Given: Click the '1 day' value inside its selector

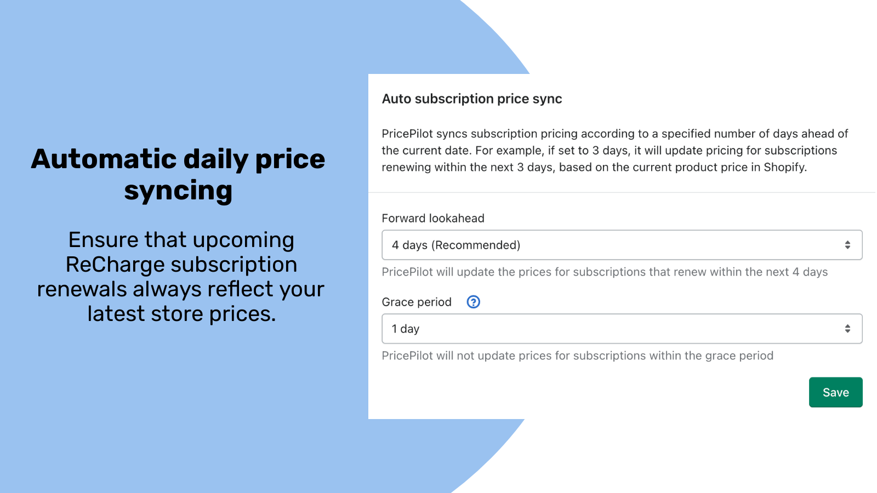Looking at the screenshot, I should point(405,328).
